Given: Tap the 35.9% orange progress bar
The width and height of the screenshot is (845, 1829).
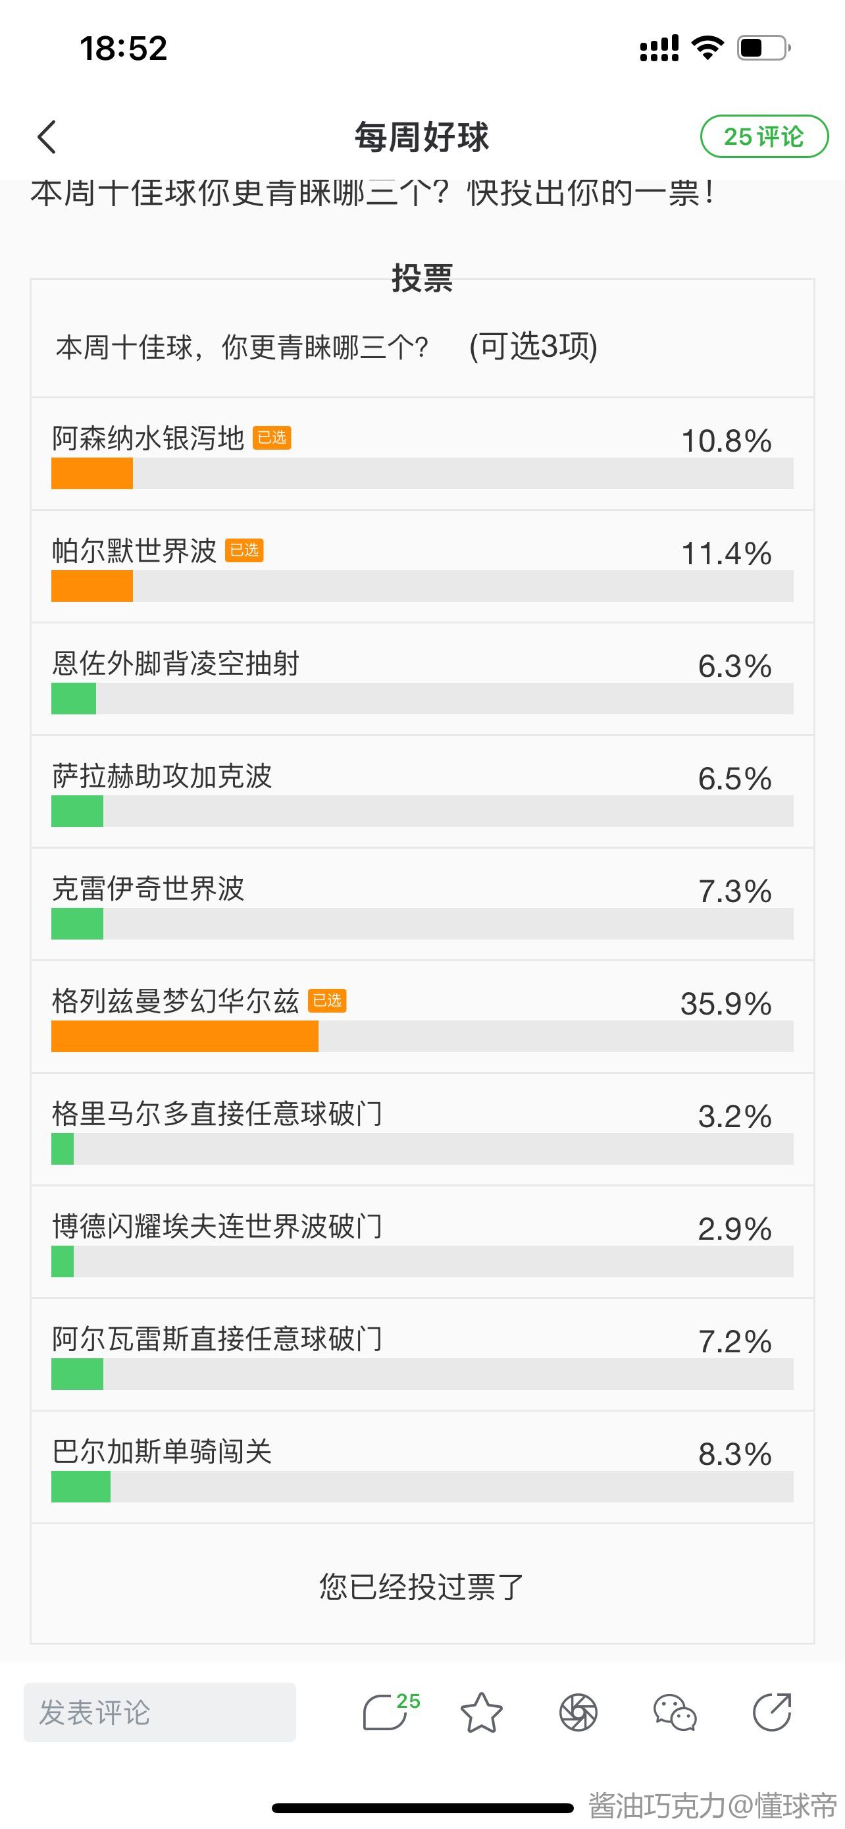Looking at the screenshot, I should [x=184, y=1036].
